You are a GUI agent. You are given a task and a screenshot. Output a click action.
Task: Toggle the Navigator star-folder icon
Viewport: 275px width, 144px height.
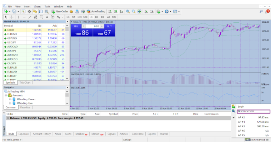tap(35, 11)
